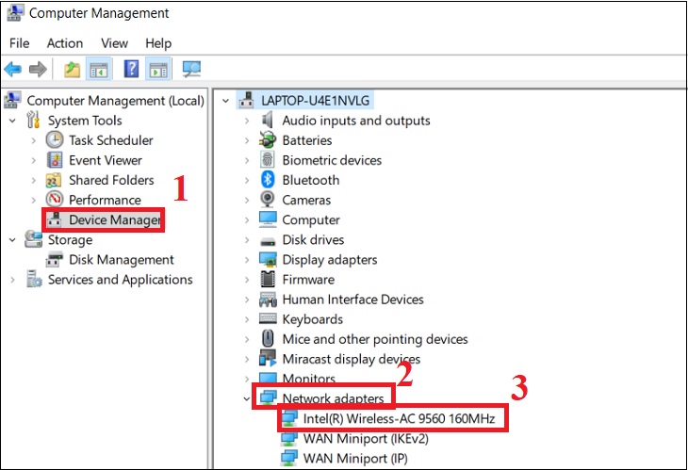Screen dimensions: 688x470
Task: Expand the Shared Folders node arrow
Action: tap(34, 180)
